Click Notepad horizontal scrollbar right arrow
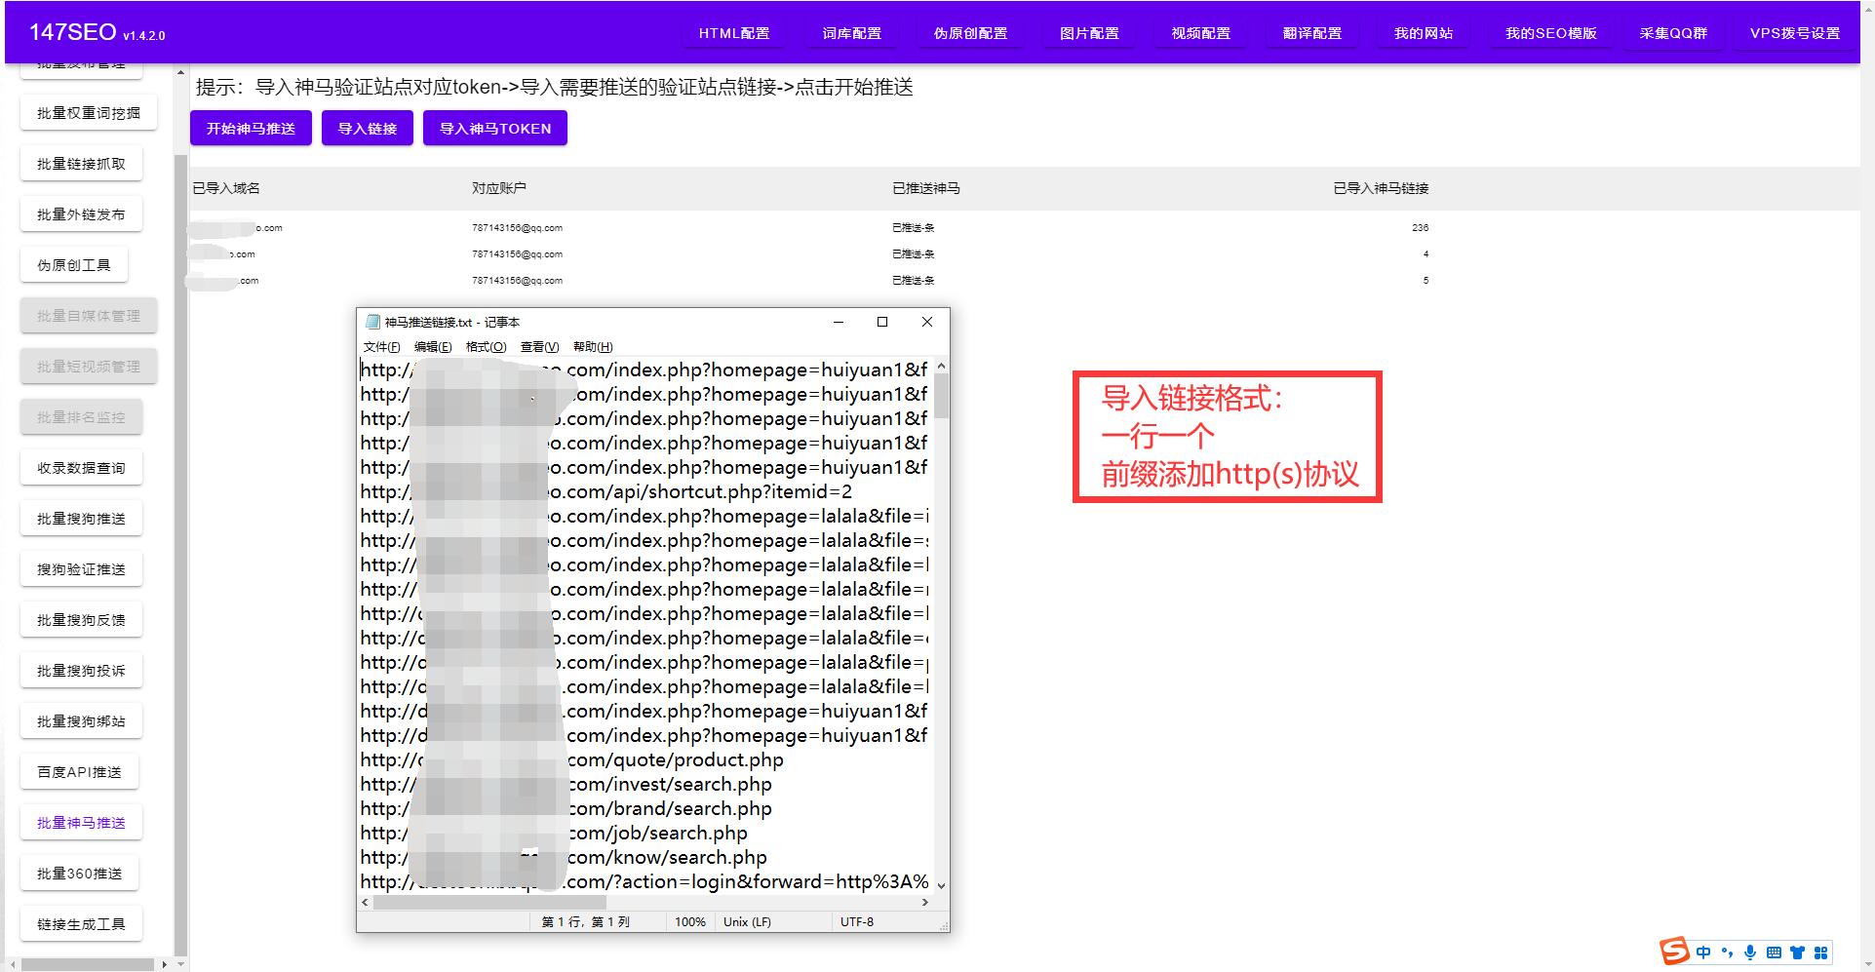This screenshot has height=972, width=1875. (x=925, y=903)
